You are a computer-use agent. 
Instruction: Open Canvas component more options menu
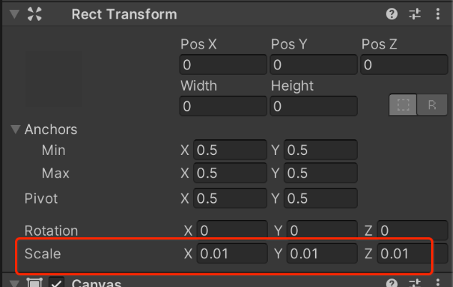click(x=438, y=283)
